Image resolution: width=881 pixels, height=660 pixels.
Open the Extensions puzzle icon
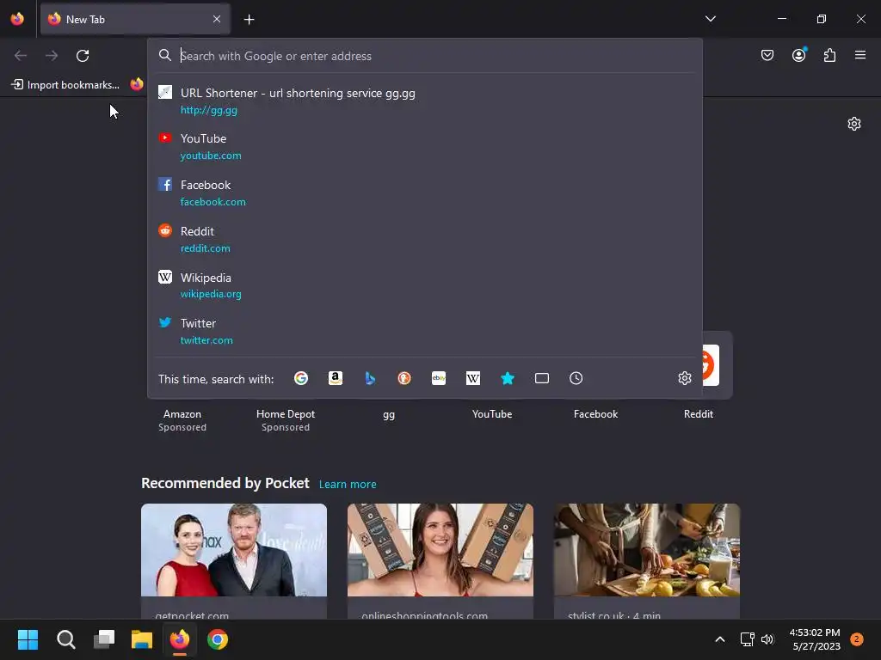(829, 55)
